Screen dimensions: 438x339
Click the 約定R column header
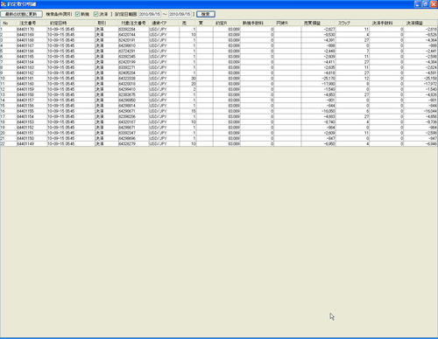tap(227, 23)
